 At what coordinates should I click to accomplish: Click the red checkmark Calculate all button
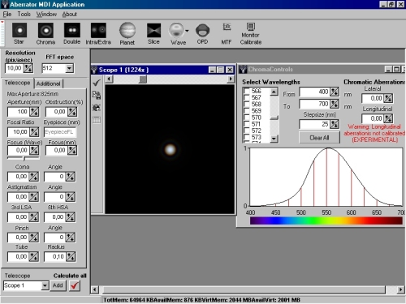[x=75, y=285]
